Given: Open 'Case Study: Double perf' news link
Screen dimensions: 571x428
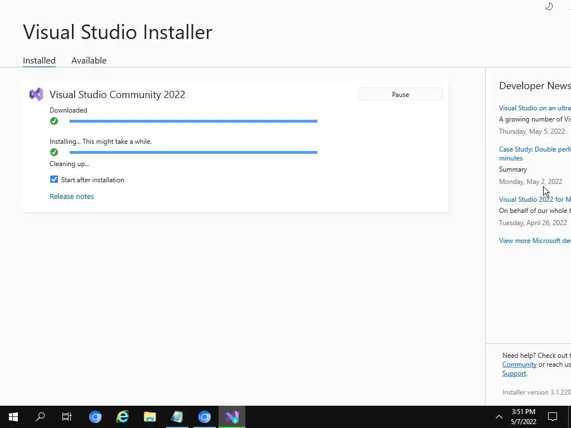Looking at the screenshot, I should 535,154.
